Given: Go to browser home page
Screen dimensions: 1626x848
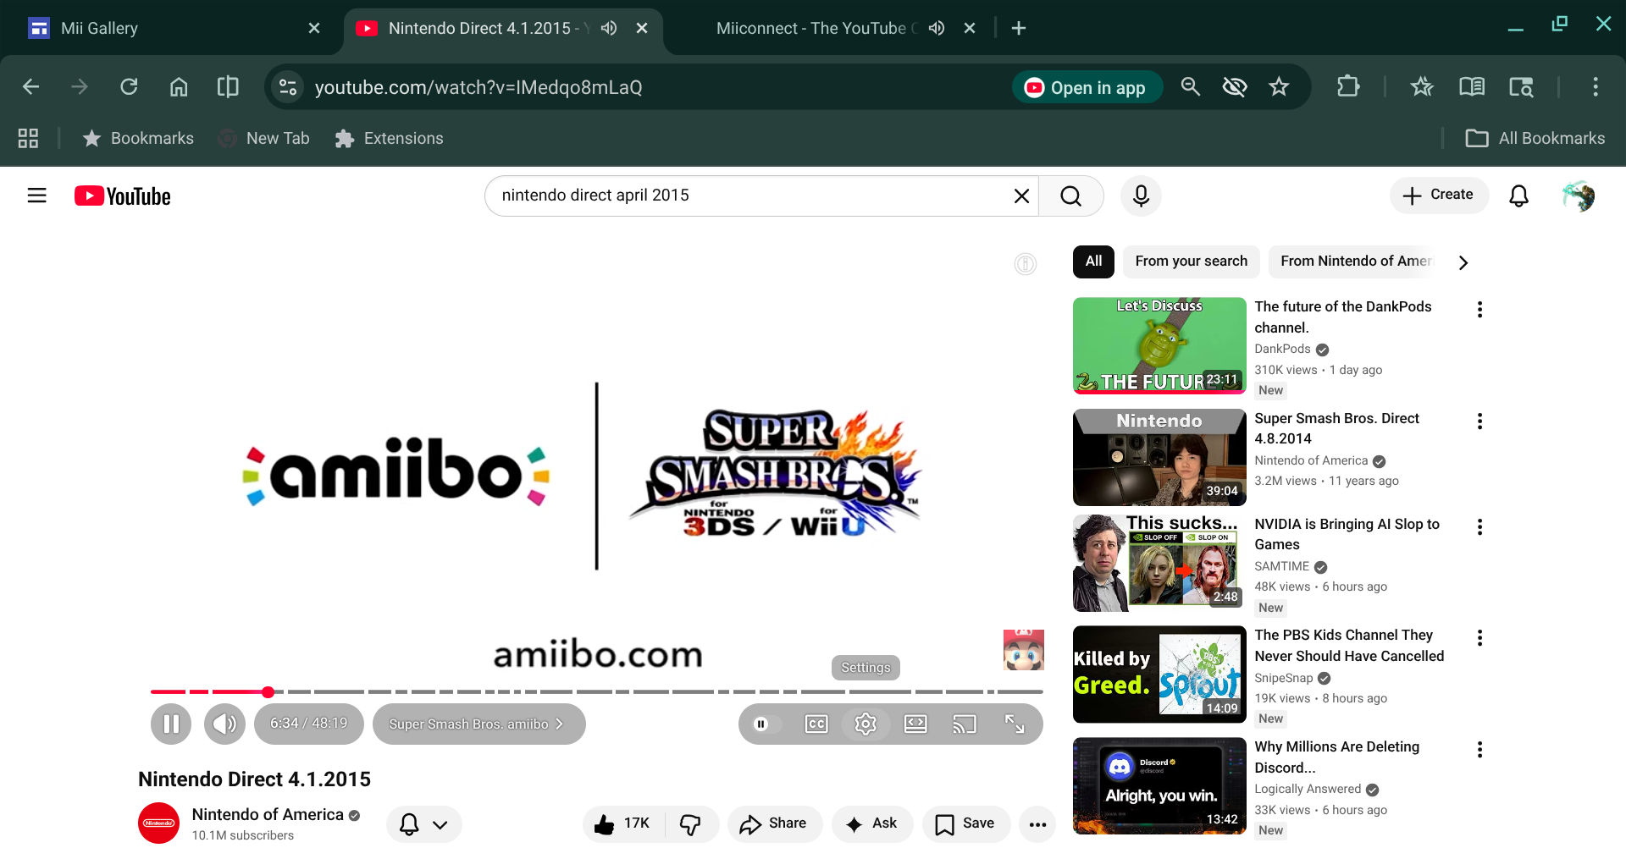Looking at the screenshot, I should pos(179,87).
